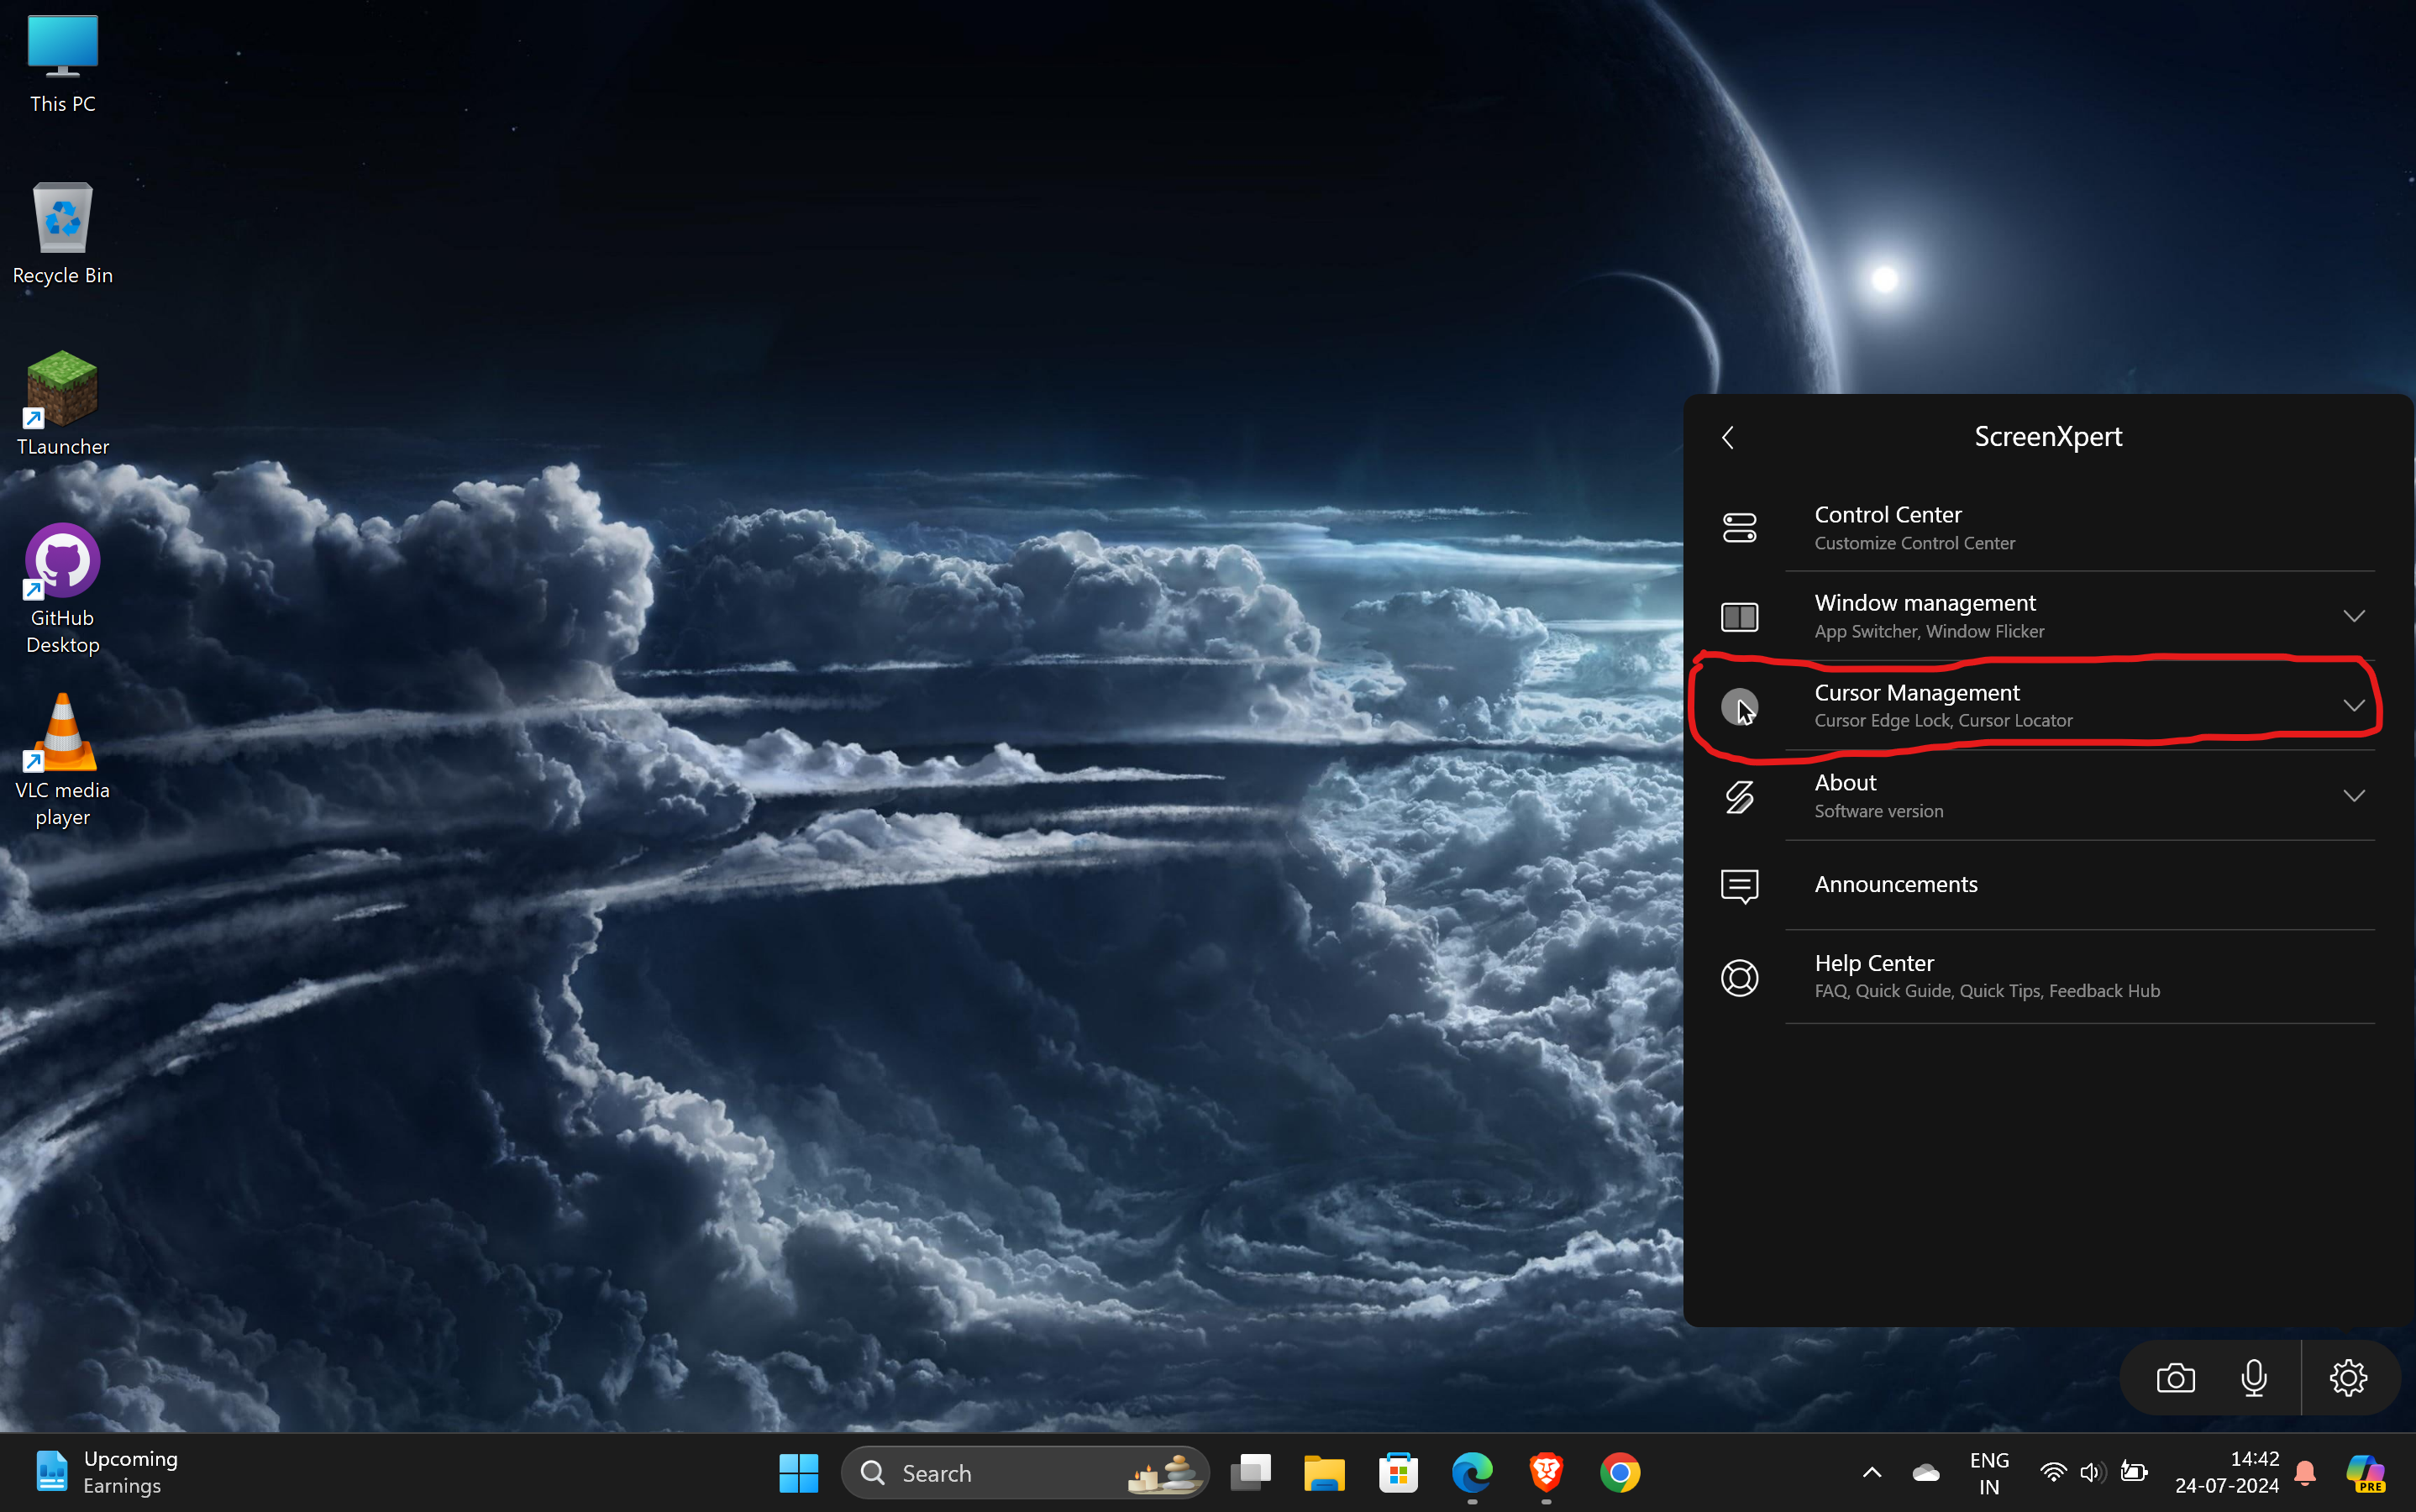Open the Copilot PRE icon
2416x1512 pixels.
pos(2366,1473)
